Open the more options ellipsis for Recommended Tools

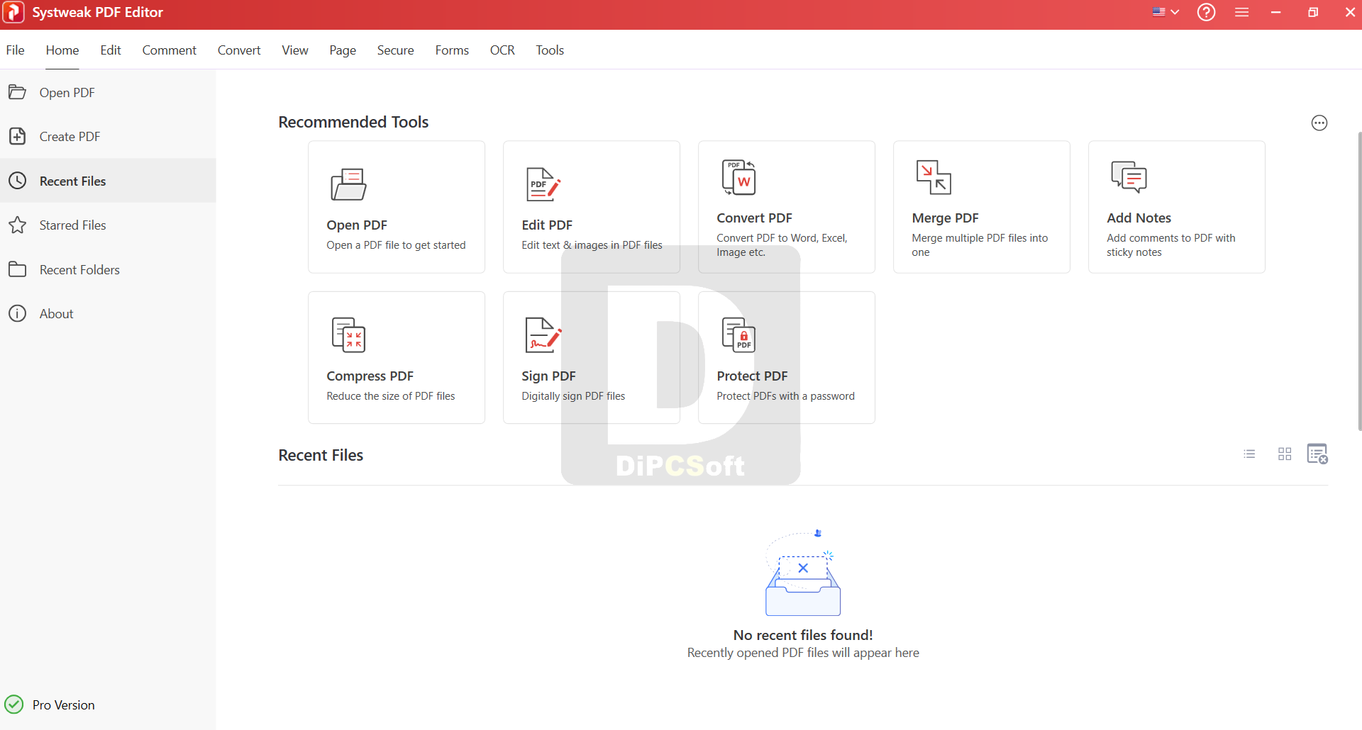click(1319, 123)
